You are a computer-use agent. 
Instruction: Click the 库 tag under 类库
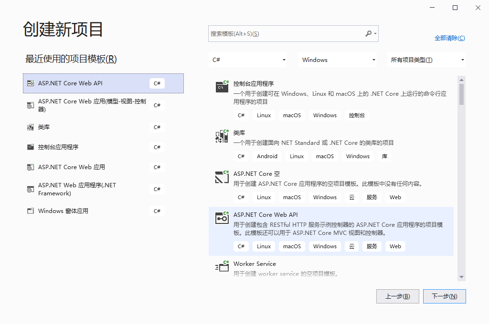pyautogui.click(x=384, y=156)
